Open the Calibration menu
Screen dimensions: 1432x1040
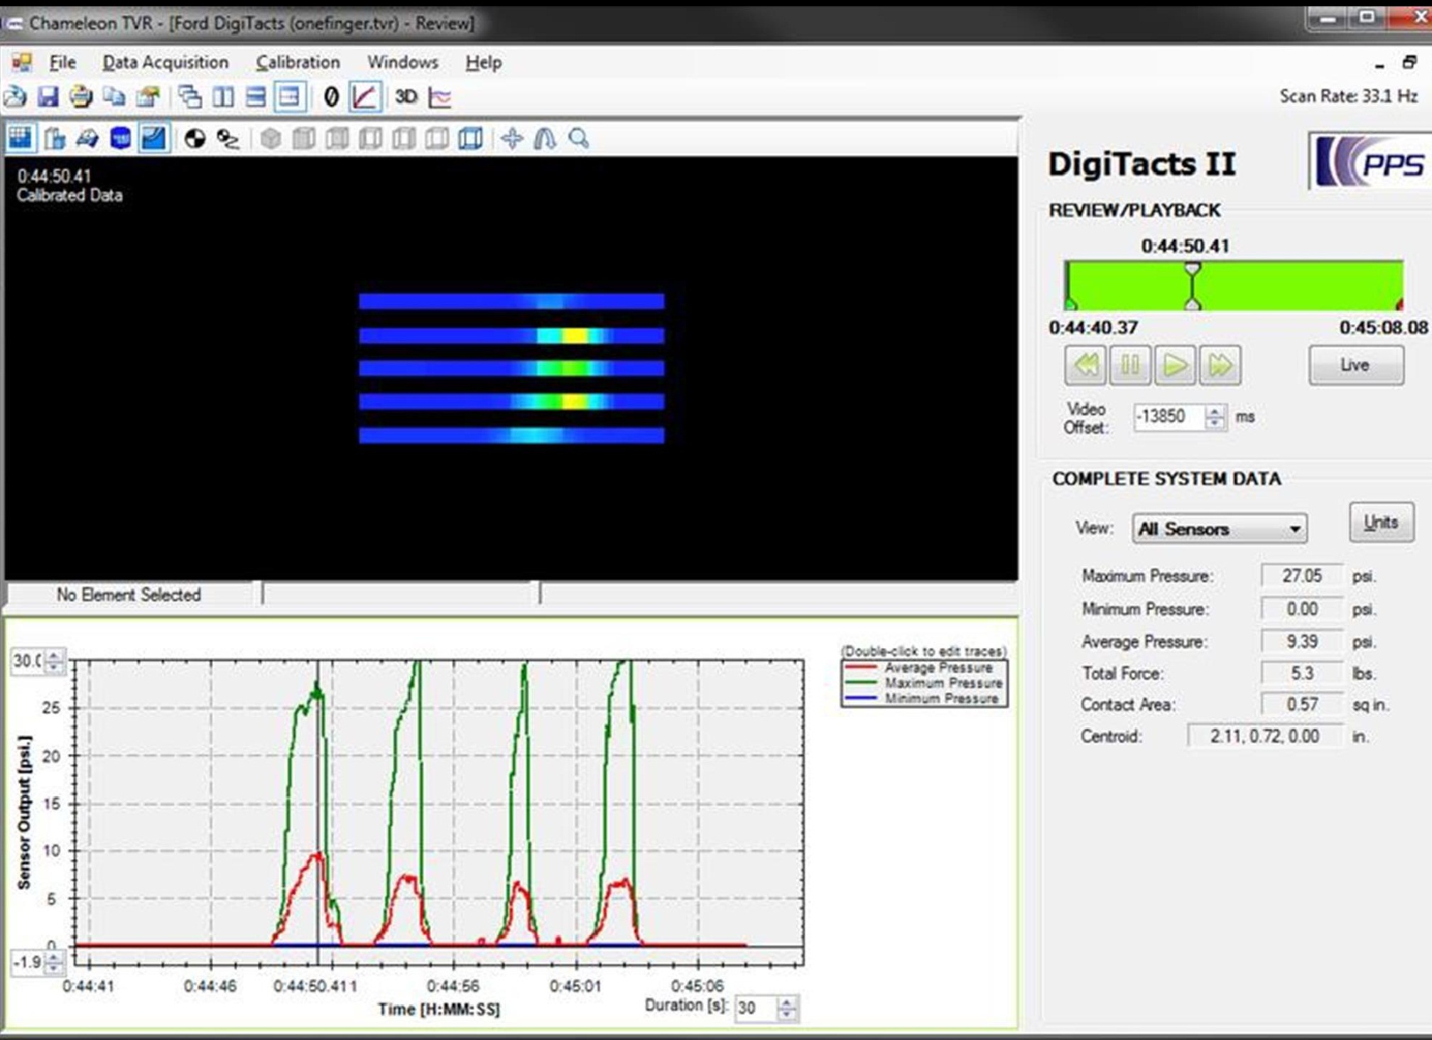(298, 63)
